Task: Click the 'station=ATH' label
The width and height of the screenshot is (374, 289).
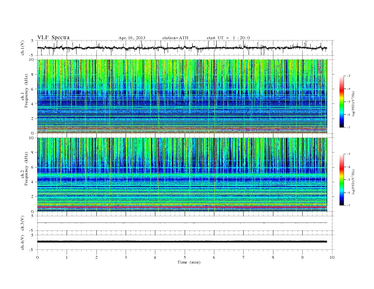Action: pyautogui.click(x=175, y=38)
